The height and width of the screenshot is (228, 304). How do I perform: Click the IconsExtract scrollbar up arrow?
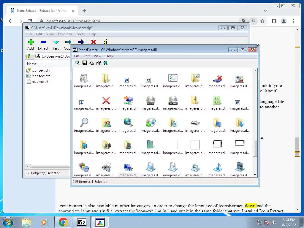pyautogui.click(x=255, y=71)
